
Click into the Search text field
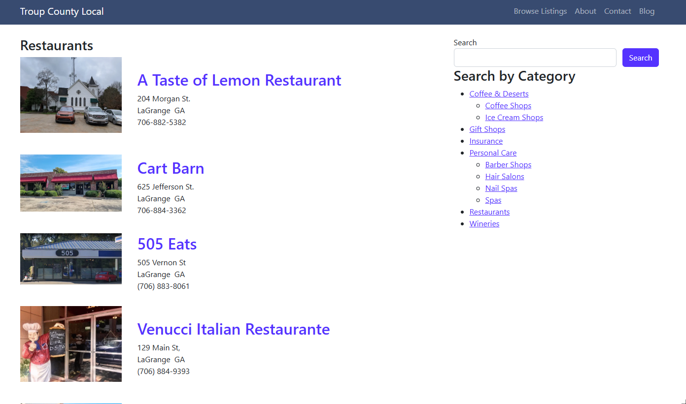coord(535,58)
